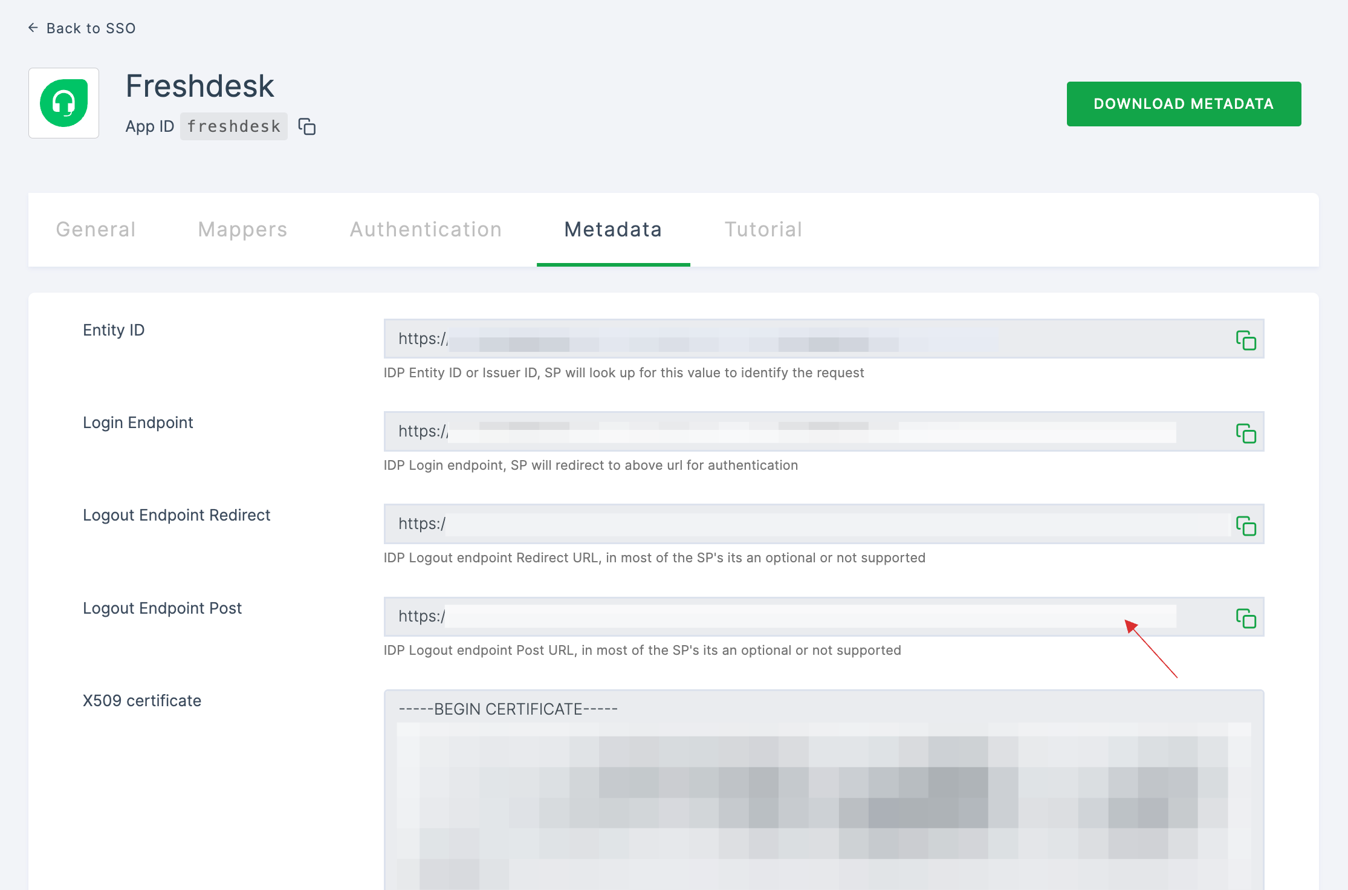The height and width of the screenshot is (890, 1348).
Task: Click the DOWNLOAD METADATA button
Action: coord(1184,103)
